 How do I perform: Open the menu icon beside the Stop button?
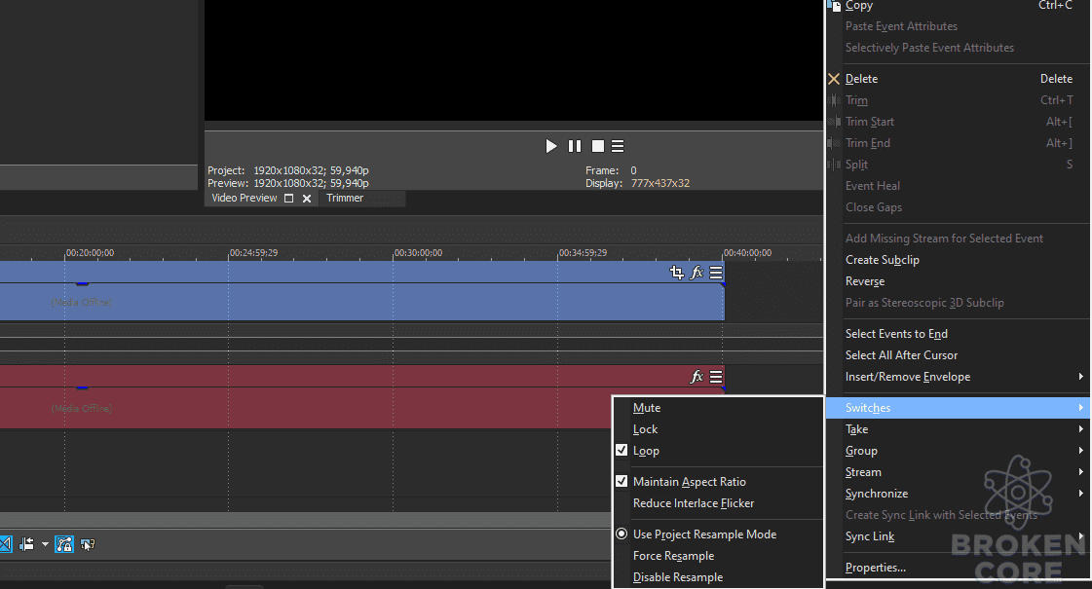click(618, 146)
